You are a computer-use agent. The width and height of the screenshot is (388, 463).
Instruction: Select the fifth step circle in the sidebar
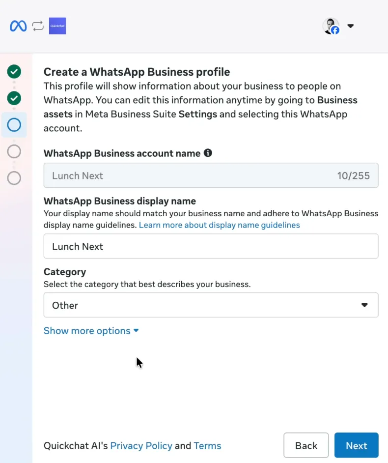click(14, 177)
